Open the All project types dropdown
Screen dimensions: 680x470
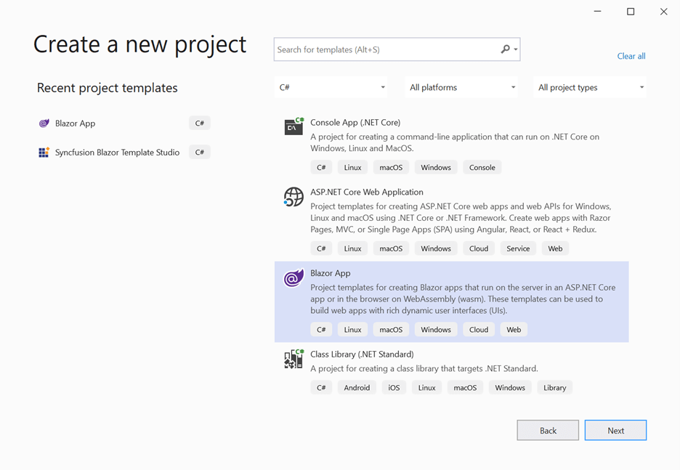coord(590,87)
